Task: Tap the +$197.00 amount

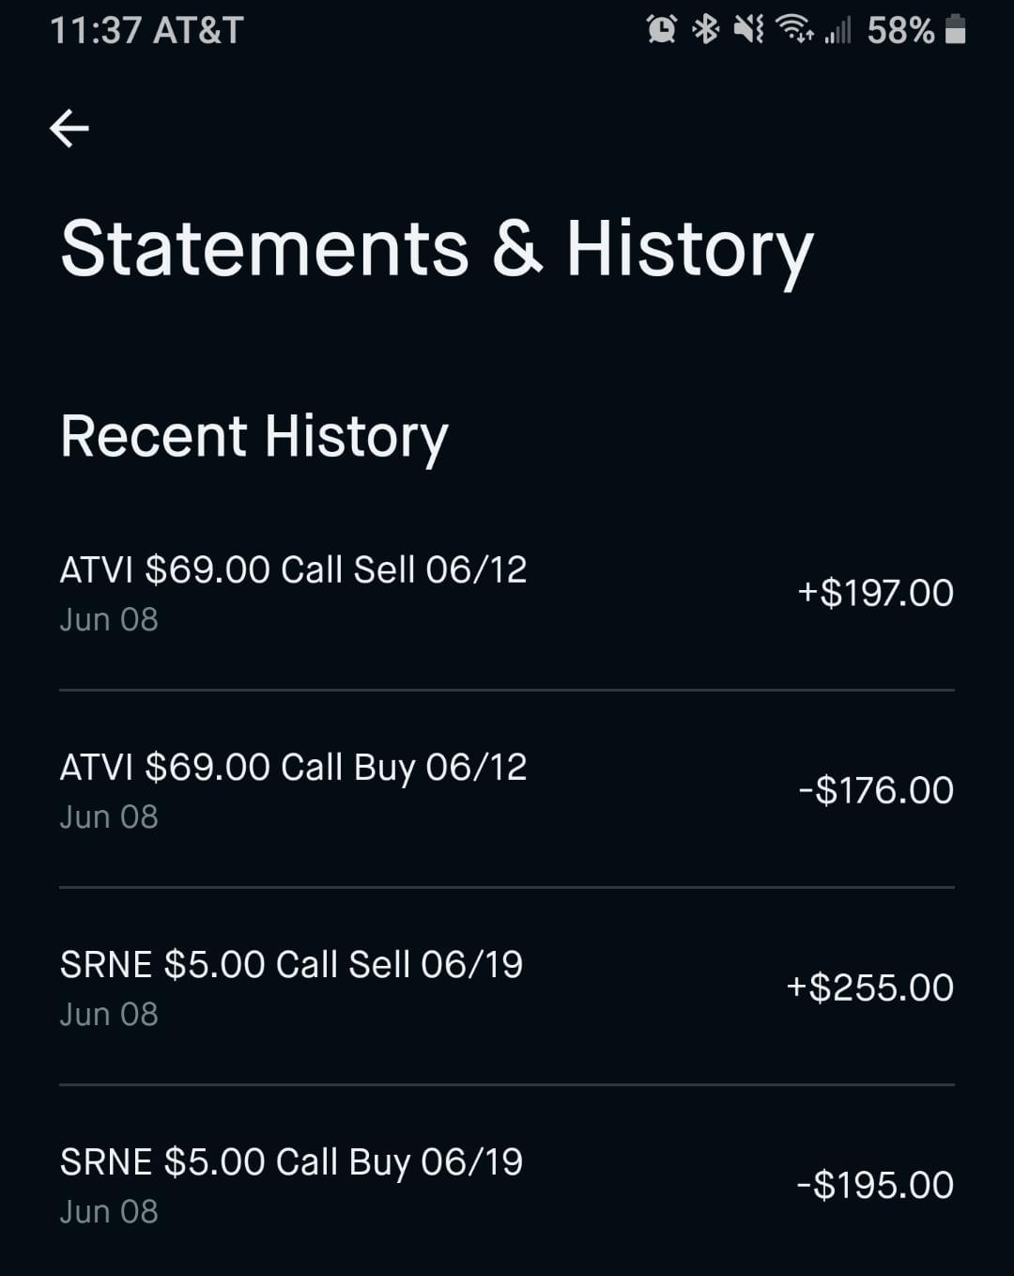Action: (875, 593)
